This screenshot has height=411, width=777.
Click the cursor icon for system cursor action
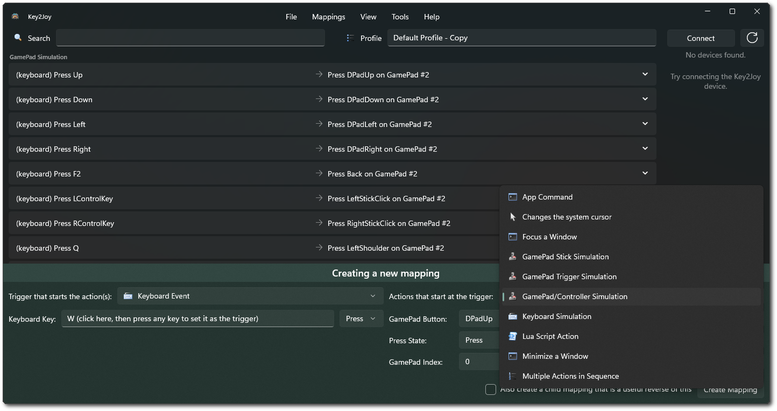point(512,217)
